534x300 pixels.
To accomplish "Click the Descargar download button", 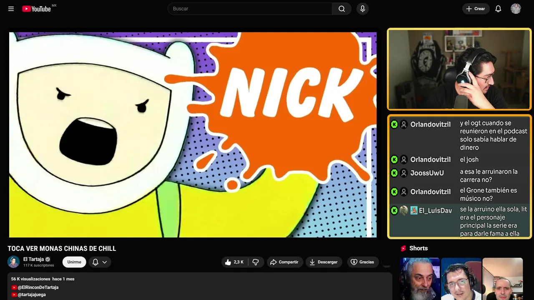I will 323,262.
